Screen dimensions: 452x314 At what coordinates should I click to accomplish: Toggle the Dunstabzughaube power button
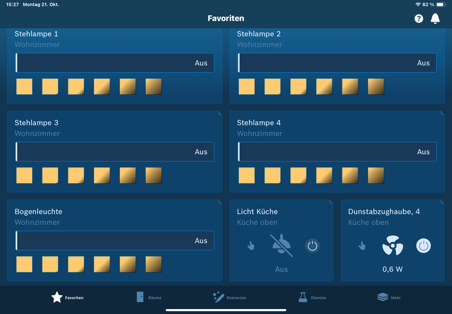[423, 246]
